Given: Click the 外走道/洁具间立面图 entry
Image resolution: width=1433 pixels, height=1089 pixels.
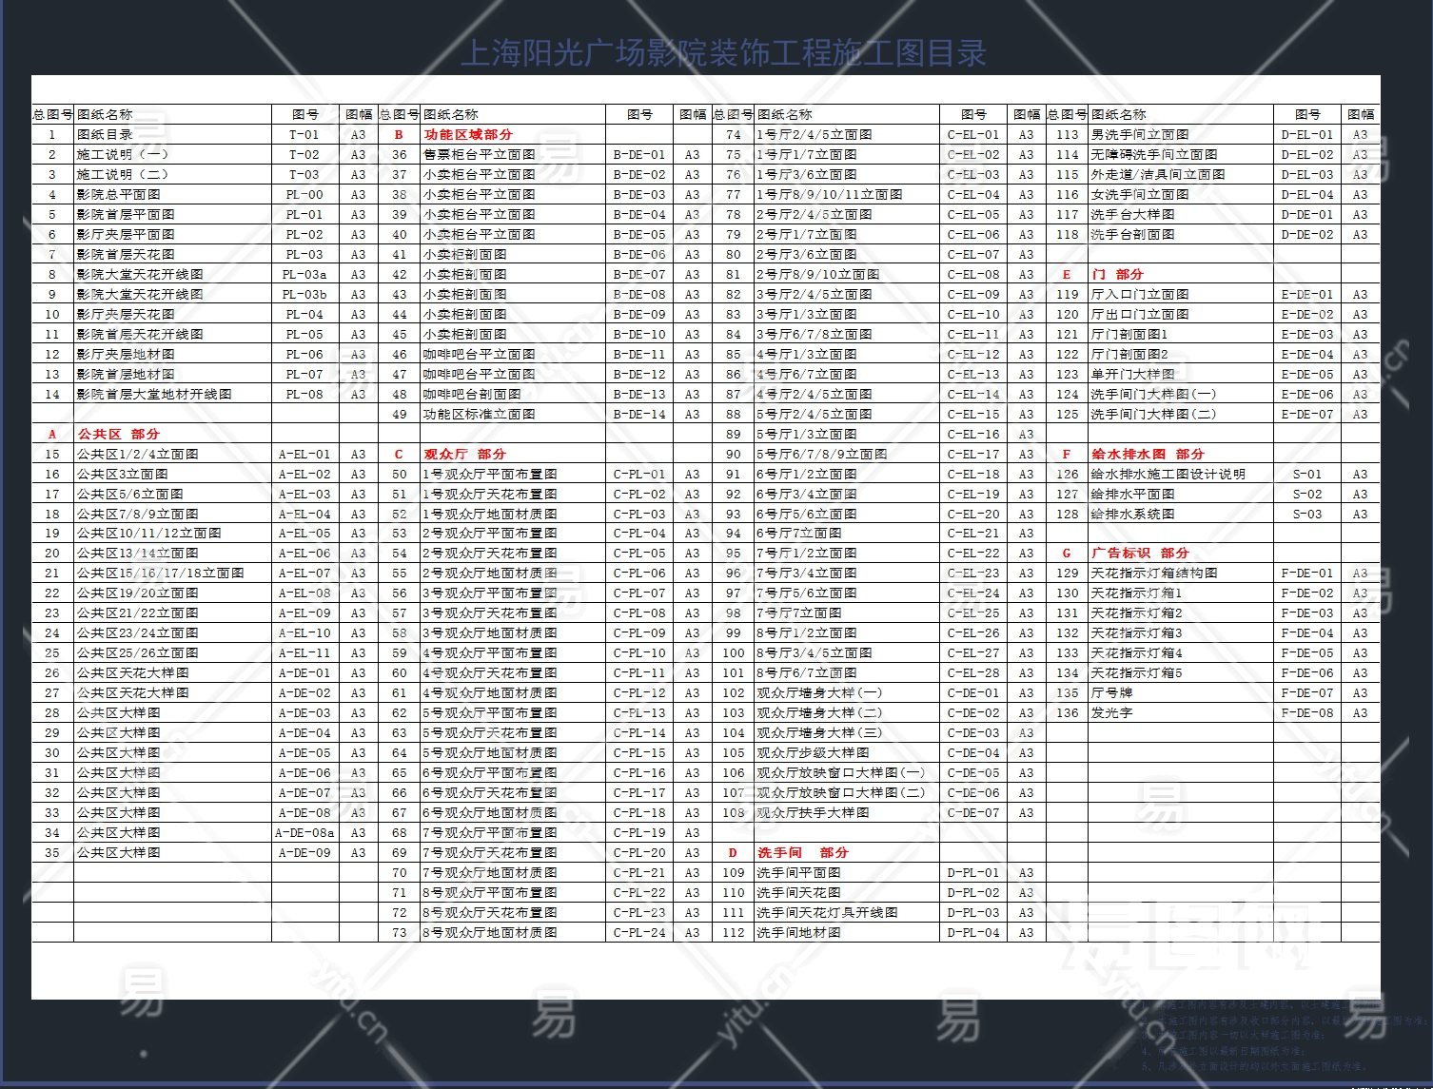Looking at the screenshot, I should [1158, 175].
